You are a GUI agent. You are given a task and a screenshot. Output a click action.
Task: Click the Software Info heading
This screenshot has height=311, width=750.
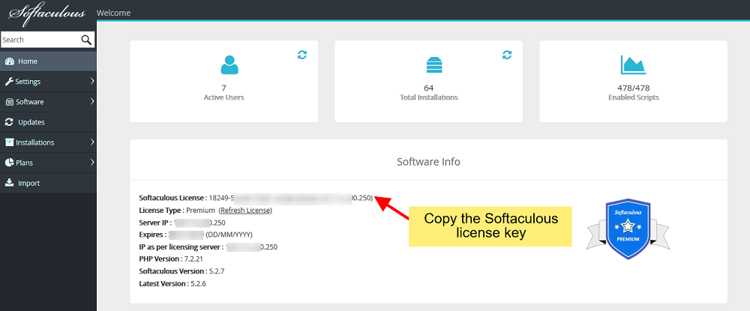coord(428,161)
